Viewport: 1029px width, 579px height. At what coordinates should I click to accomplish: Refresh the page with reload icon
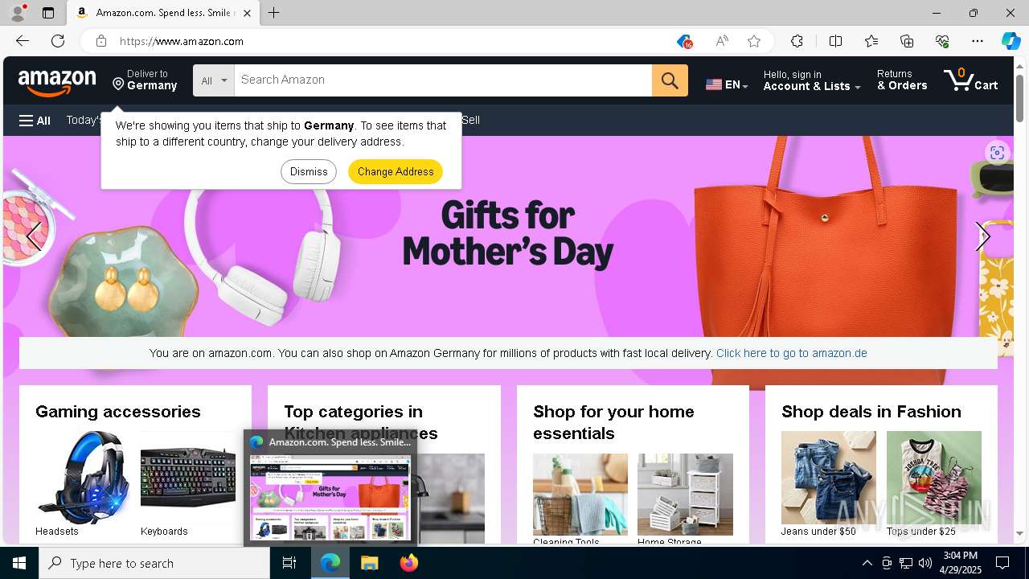[58, 41]
